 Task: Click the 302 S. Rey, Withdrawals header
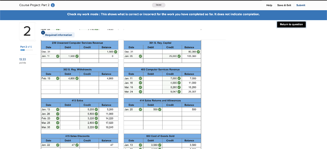pyautogui.click(x=80, y=69)
